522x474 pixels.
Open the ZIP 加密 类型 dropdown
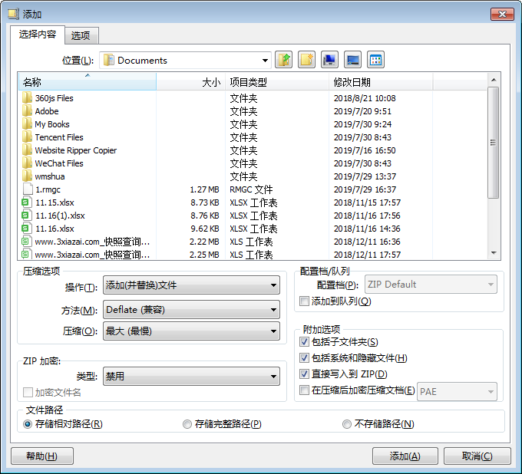[x=191, y=376]
